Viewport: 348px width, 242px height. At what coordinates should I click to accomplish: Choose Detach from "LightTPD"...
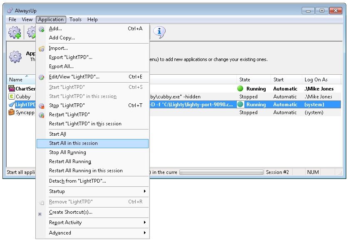pos(92,181)
